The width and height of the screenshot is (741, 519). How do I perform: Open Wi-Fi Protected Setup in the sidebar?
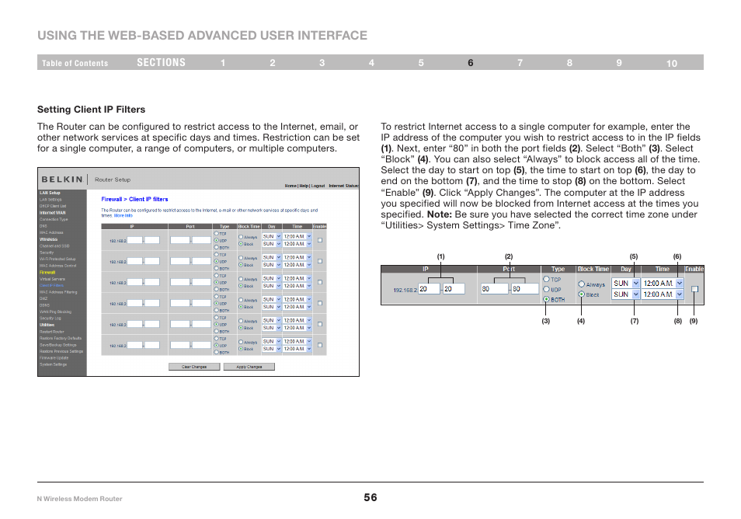point(57,259)
